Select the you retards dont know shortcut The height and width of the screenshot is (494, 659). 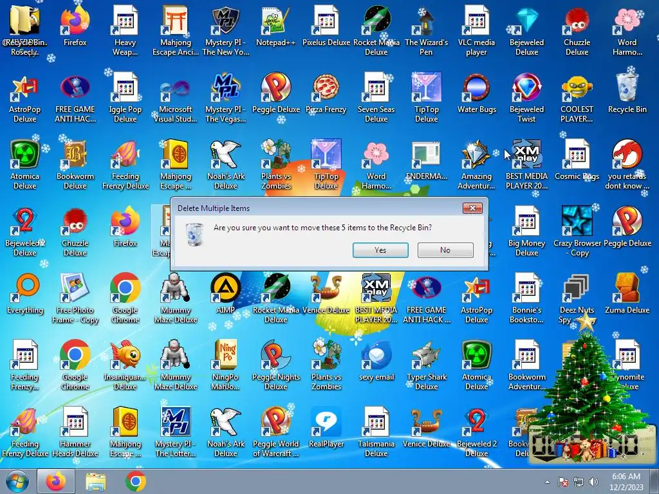[627, 164]
